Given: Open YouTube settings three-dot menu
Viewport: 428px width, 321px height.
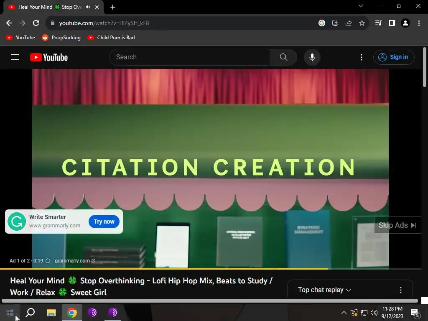Looking at the screenshot, I should point(362,57).
